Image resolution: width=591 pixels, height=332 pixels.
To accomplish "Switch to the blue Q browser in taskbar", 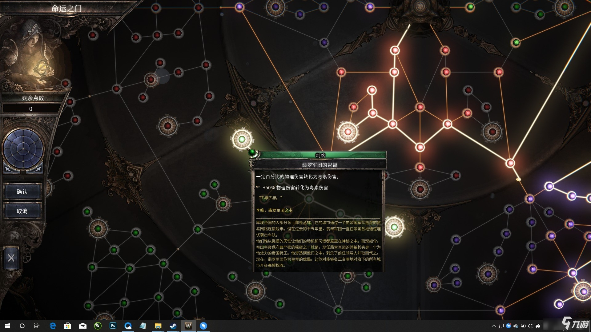I will click(128, 326).
